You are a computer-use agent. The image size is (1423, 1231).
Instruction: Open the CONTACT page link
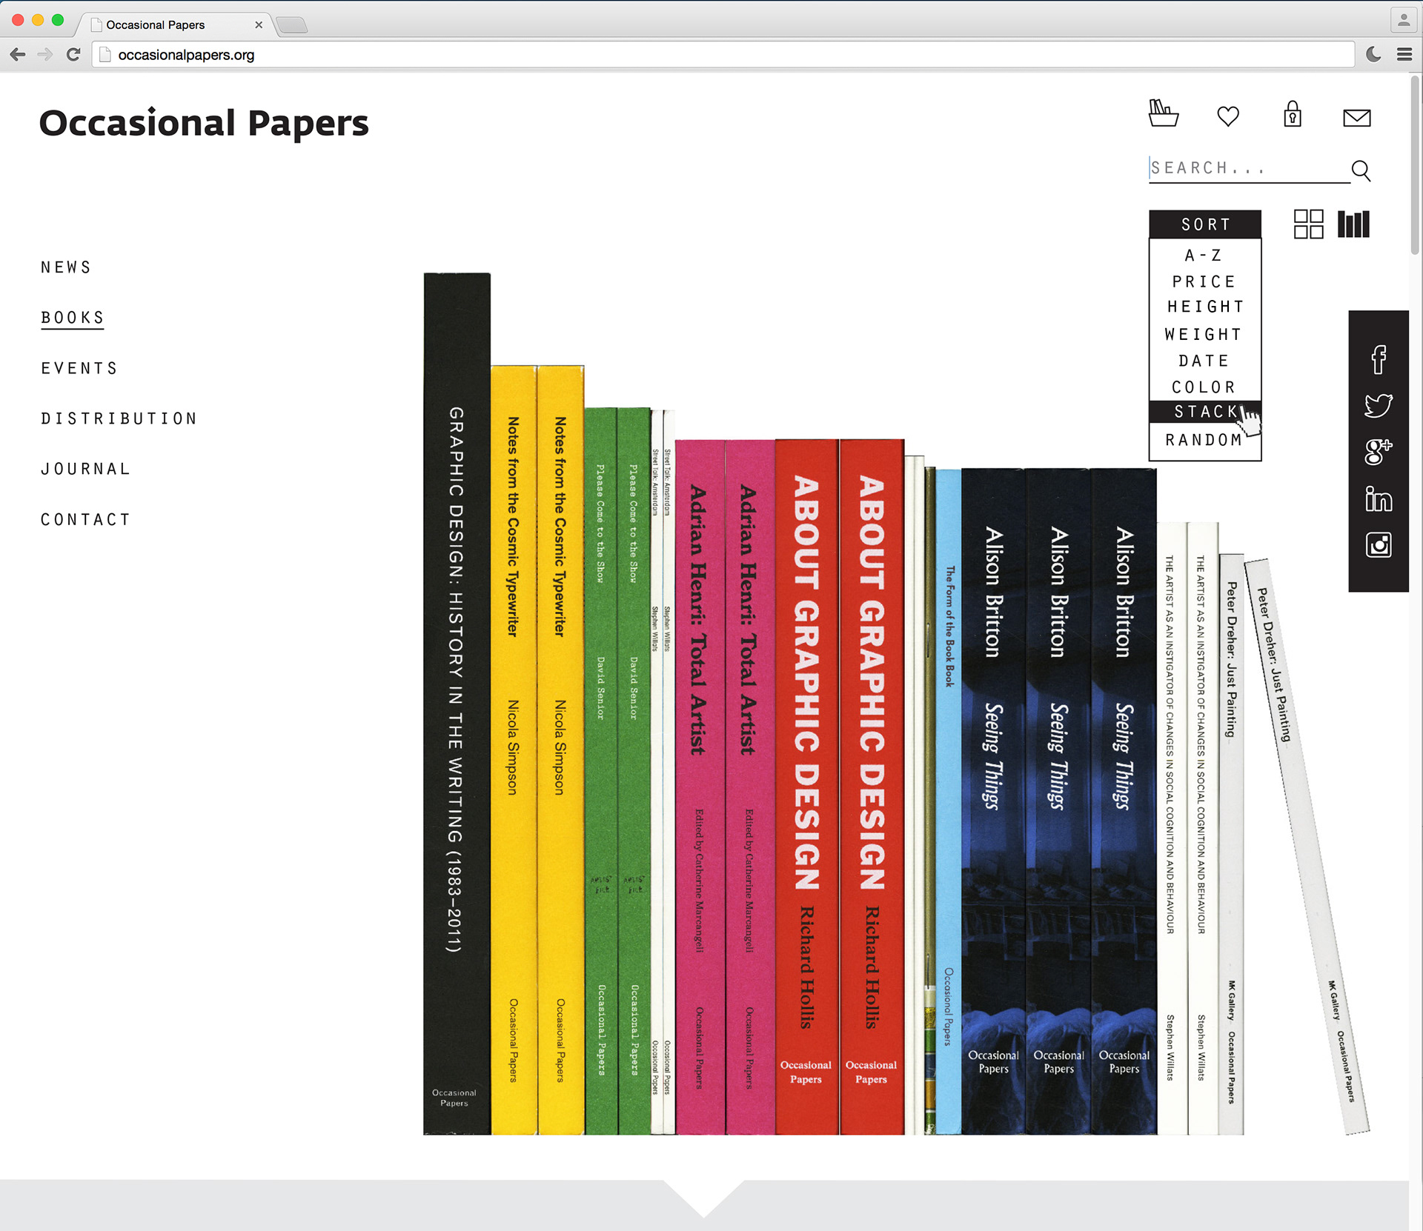pyautogui.click(x=85, y=519)
